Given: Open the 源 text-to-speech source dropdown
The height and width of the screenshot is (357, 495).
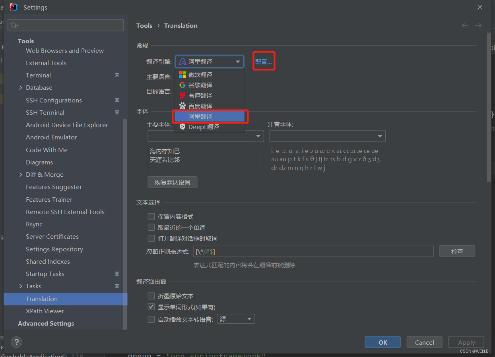Looking at the screenshot, I should 236,319.
